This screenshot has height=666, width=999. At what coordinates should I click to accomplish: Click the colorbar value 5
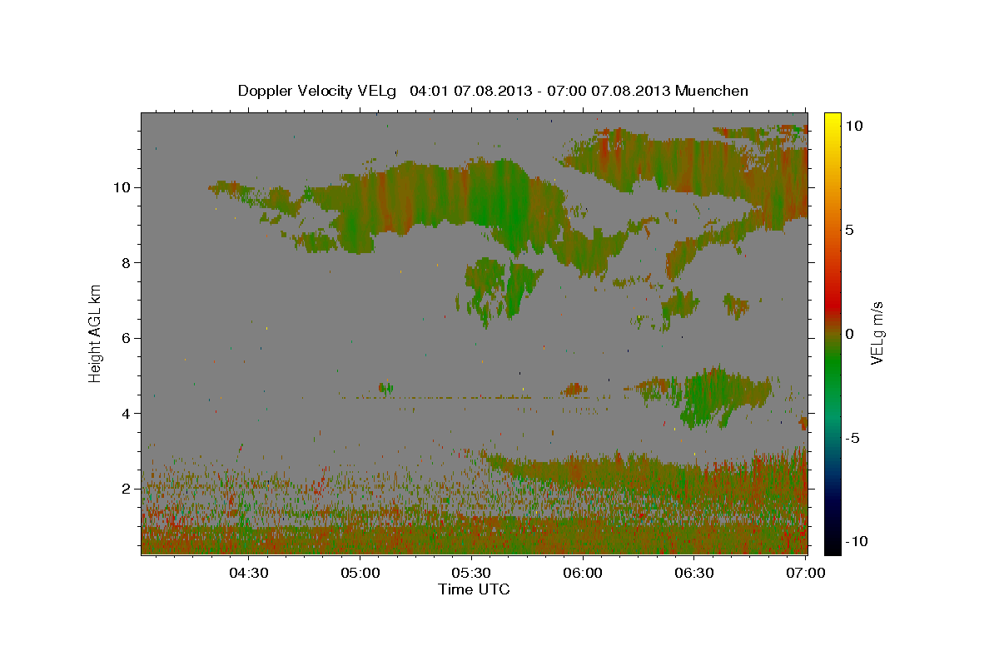[x=850, y=230]
